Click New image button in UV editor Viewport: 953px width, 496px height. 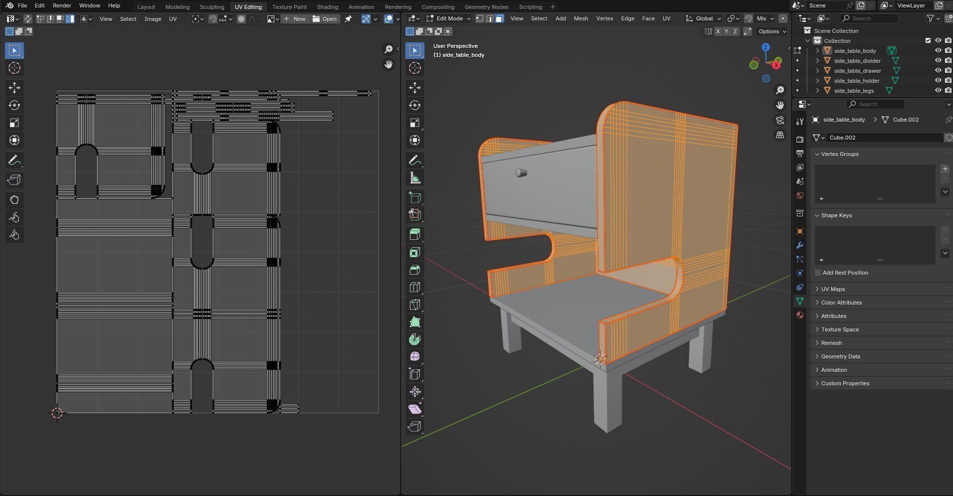point(294,19)
